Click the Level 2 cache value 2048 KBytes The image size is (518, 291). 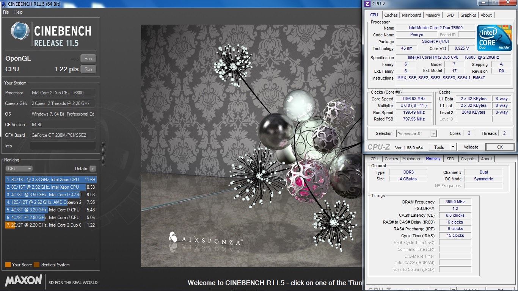point(474,112)
